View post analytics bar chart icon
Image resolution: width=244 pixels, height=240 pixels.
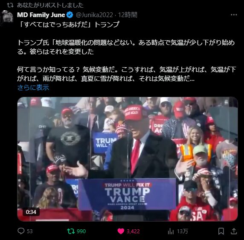coord(171,231)
